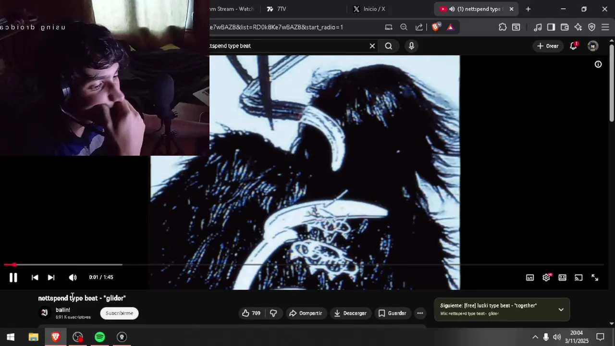The height and width of the screenshot is (346, 615).
Task: Open Brave Rewards triangle icon
Action: [x=450, y=27]
